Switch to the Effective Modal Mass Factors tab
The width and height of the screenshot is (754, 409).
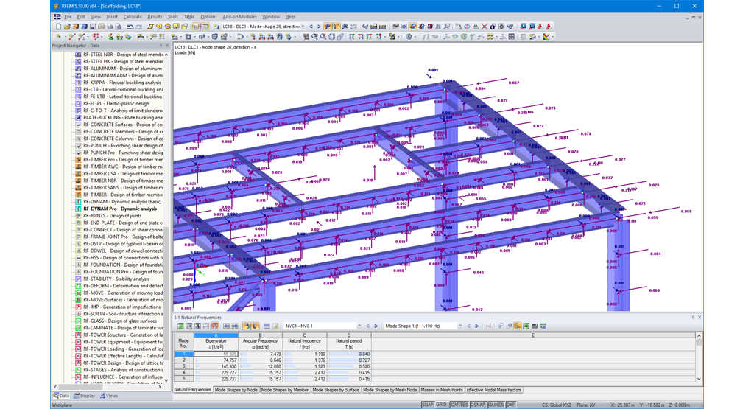pos(494,390)
